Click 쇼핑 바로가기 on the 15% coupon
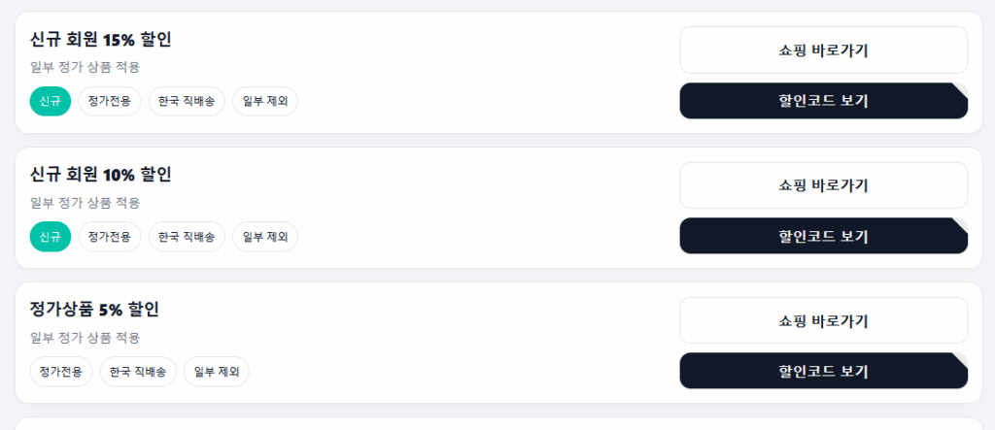The height and width of the screenshot is (430, 995). pyautogui.click(x=823, y=50)
